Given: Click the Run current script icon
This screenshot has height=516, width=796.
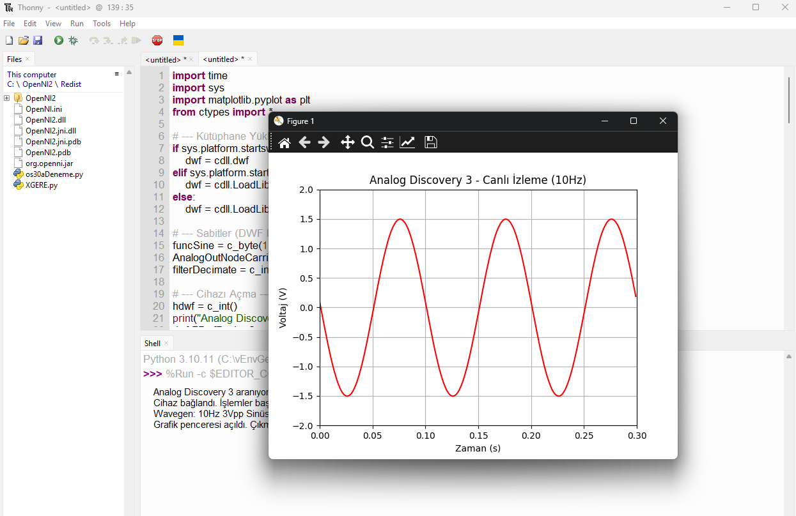Looking at the screenshot, I should [x=59, y=40].
